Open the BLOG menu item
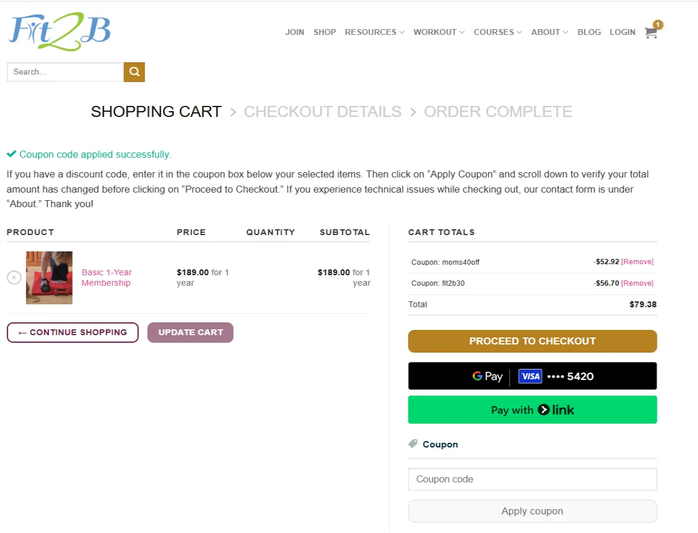698x533 pixels. coord(589,32)
